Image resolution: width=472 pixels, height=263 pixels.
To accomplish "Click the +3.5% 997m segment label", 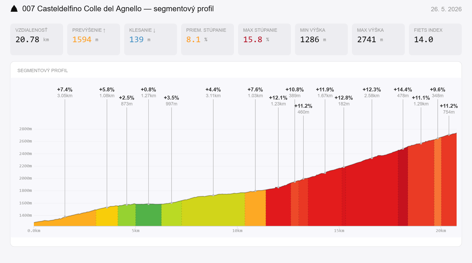I will click(171, 101).
